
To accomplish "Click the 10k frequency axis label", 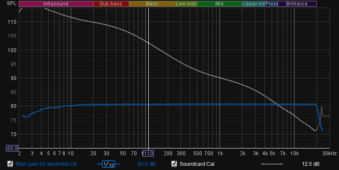I will (x=295, y=154).
